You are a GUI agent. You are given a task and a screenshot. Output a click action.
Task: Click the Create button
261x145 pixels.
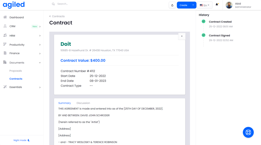pos(183,5)
